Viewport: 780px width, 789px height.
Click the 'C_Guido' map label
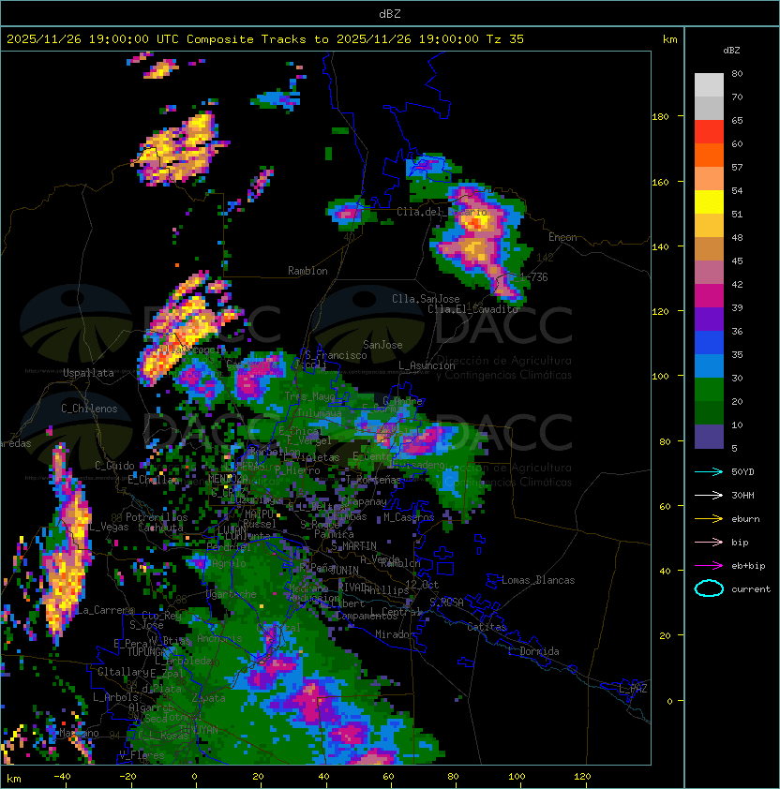pos(114,466)
